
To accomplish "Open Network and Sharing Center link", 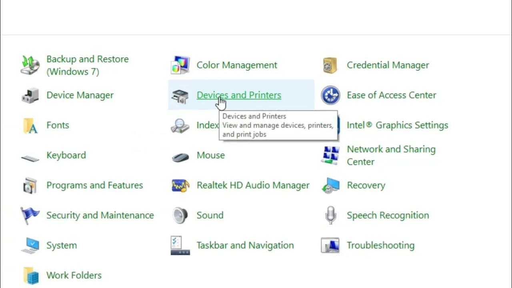I will 391,155.
